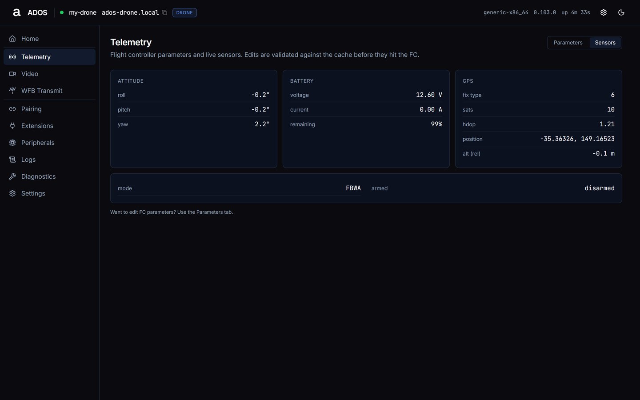Viewport: 640px width, 400px height.
Task: Click the voltage value 12.60 V
Action: pyautogui.click(x=429, y=95)
